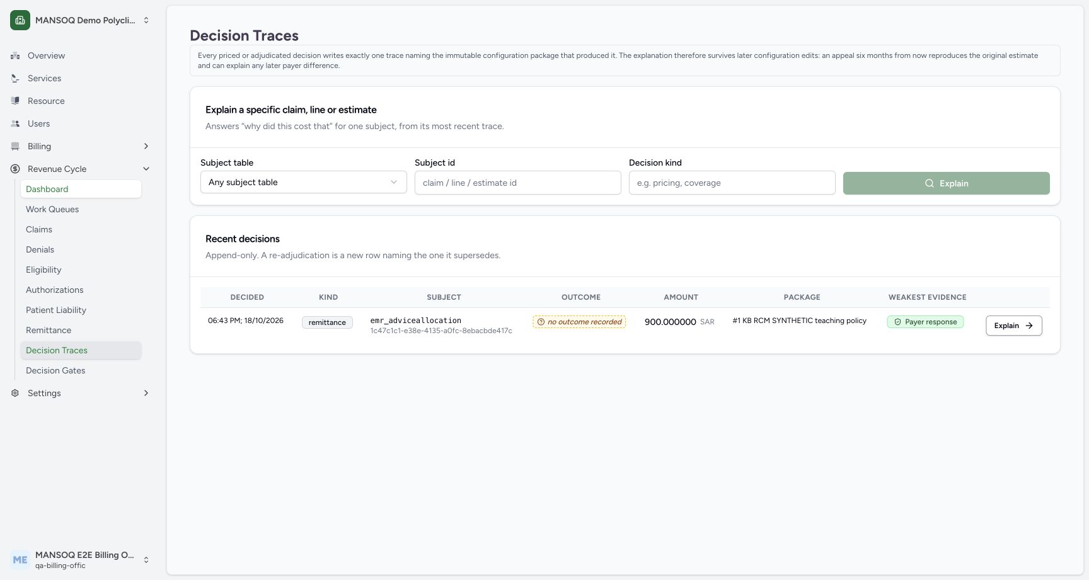Click the ME user avatar

pyautogui.click(x=20, y=560)
